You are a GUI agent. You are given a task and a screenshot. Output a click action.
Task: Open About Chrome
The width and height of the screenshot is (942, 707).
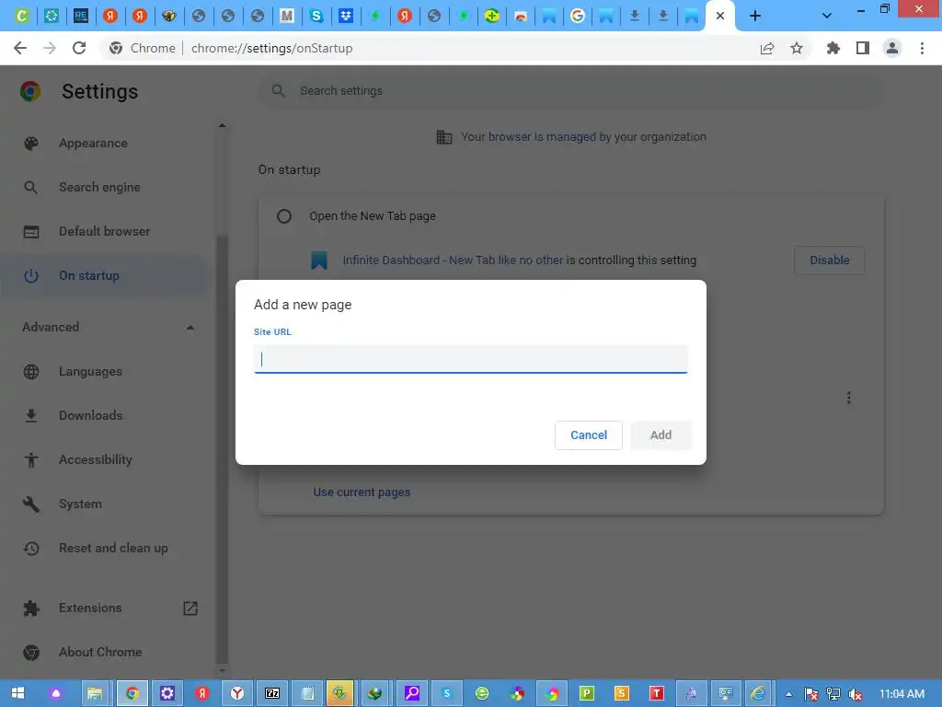click(x=99, y=653)
